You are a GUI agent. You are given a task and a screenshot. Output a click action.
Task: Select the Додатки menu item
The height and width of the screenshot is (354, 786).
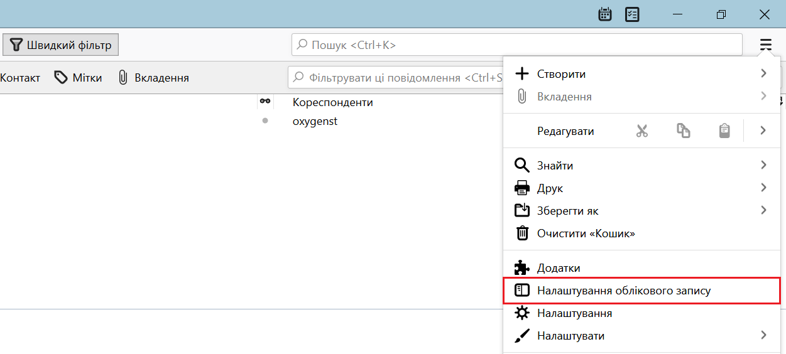click(x=558, y=268)
